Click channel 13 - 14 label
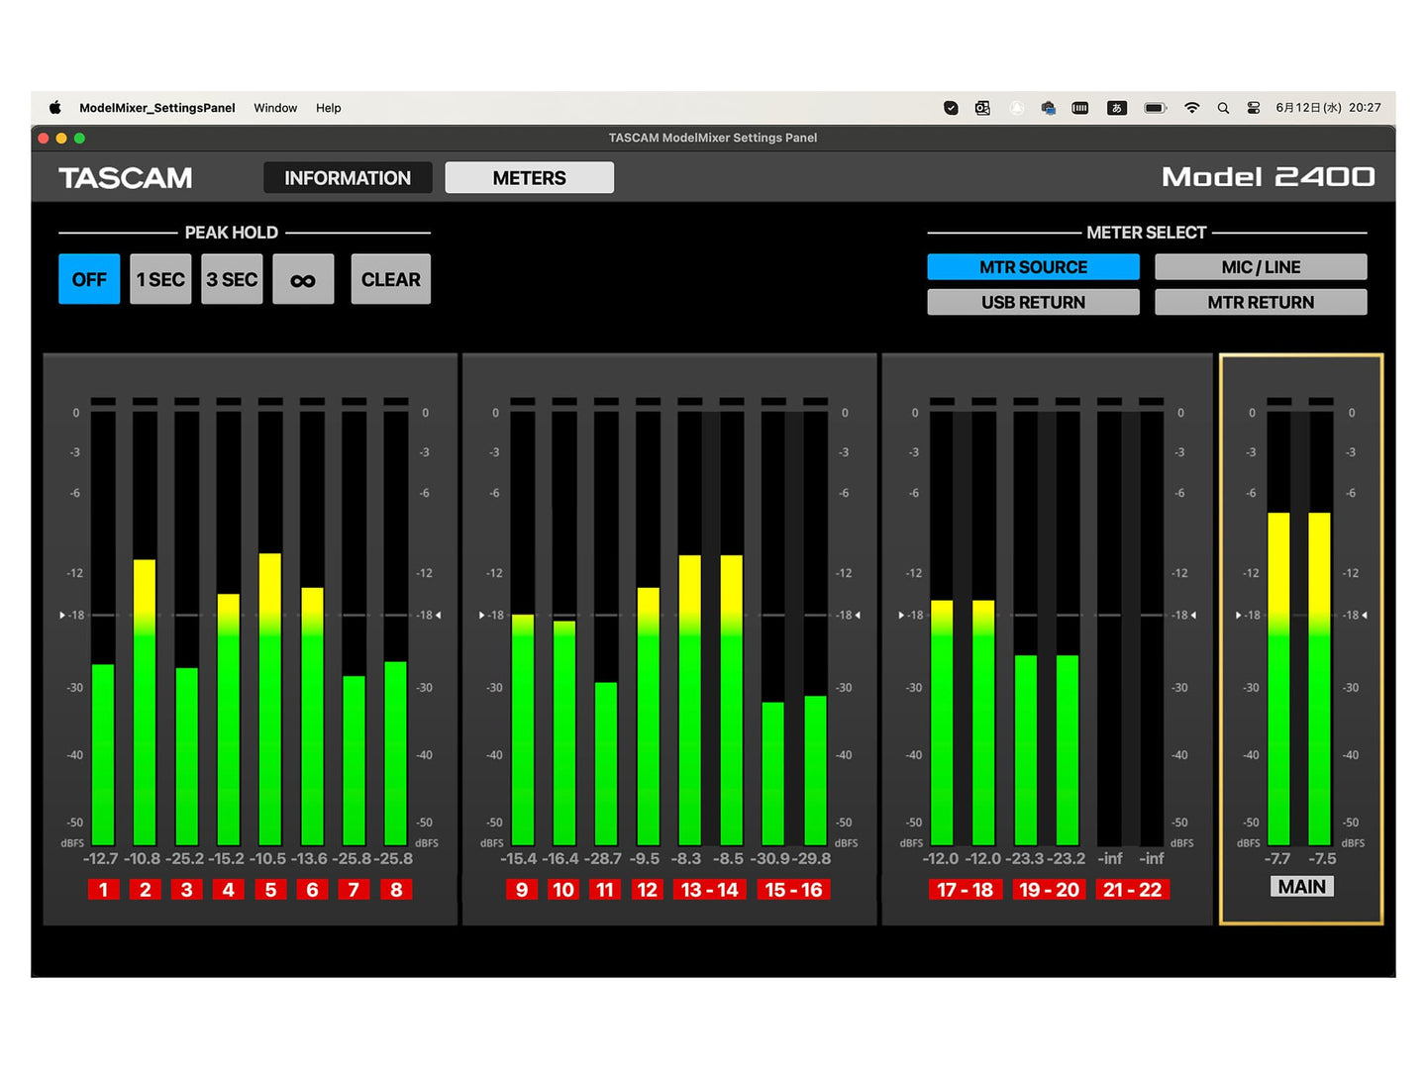 [709, 890]
